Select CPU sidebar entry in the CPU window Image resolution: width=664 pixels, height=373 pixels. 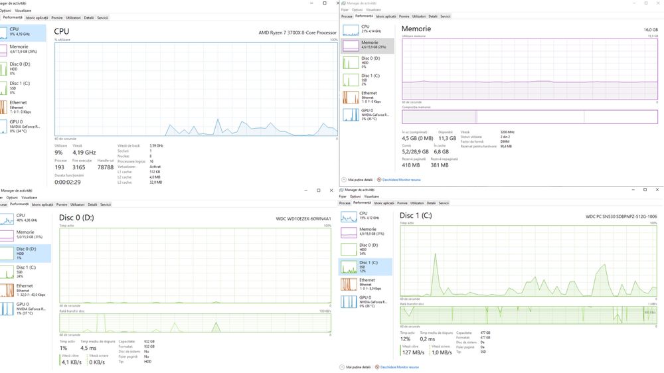click(23, 33)
